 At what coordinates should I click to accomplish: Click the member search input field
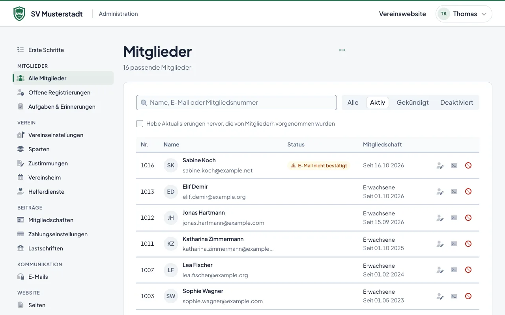(236, 102)
